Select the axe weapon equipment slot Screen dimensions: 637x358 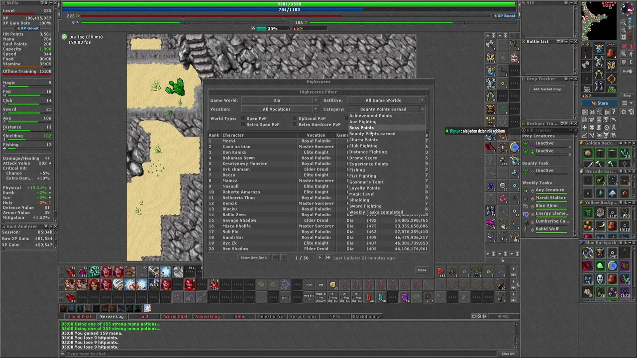point(587,66)
